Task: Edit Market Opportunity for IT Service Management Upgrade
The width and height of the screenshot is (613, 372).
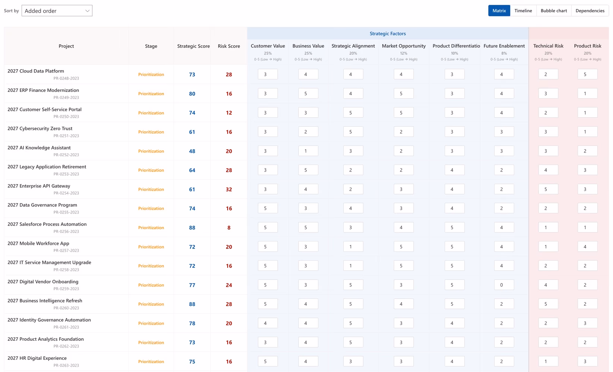Action: [404, 266]
